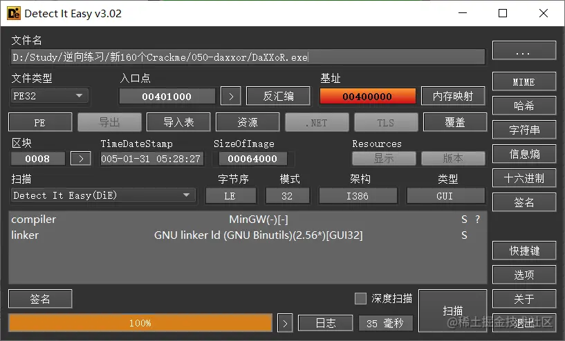
Task: Click the TLS button
Action: (x=386, y=122)
